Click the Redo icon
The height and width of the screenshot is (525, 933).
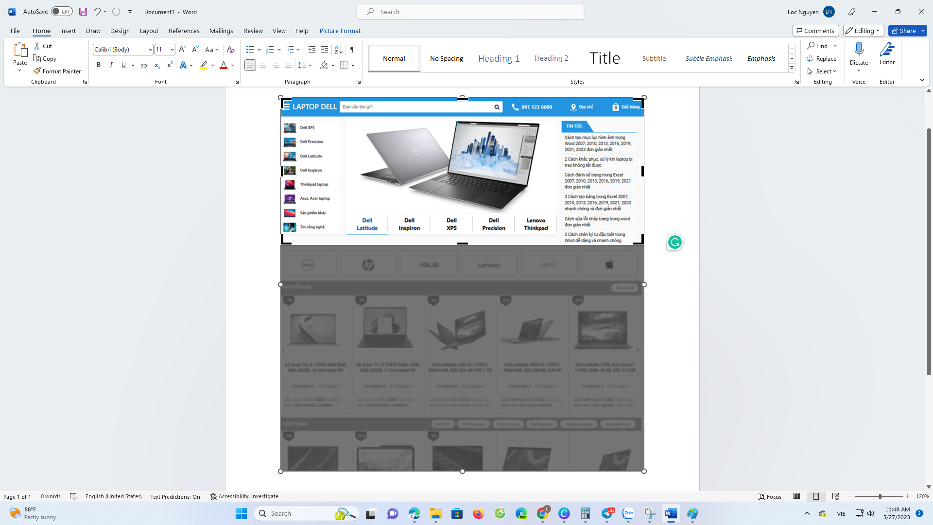coord(116,12)
